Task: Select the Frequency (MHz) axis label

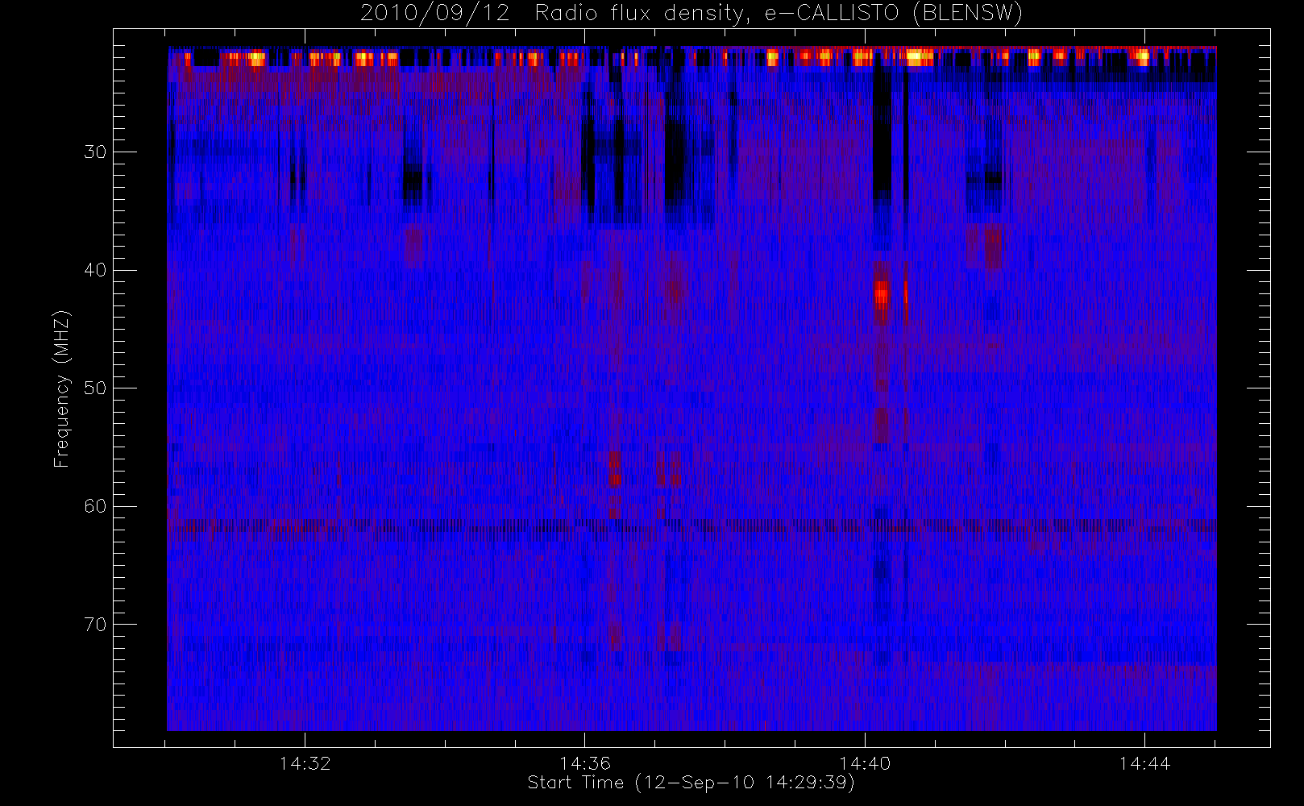Action: click(62, 388)
